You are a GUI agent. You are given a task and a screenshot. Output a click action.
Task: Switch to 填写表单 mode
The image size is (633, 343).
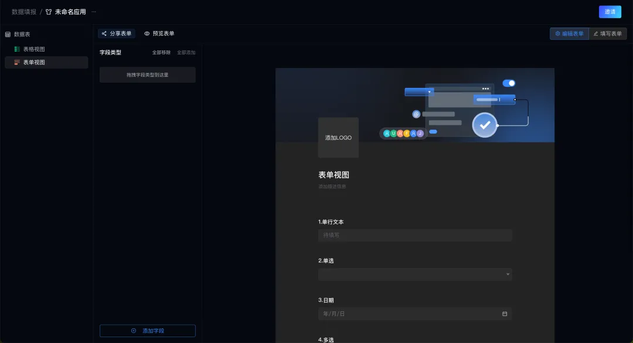pos(608,34)
